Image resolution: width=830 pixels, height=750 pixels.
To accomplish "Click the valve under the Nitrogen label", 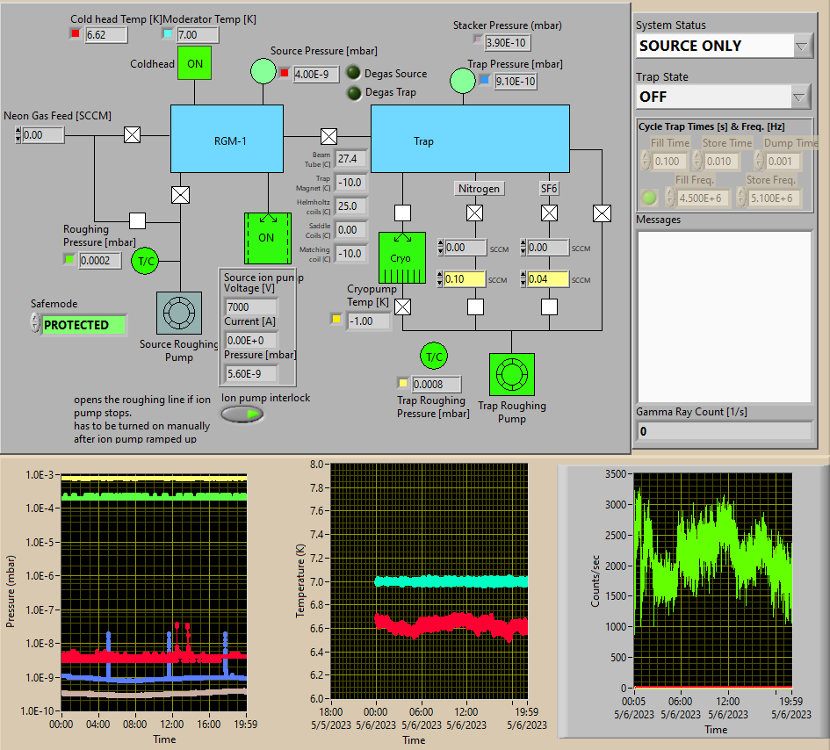I will (x=474, y=213).
